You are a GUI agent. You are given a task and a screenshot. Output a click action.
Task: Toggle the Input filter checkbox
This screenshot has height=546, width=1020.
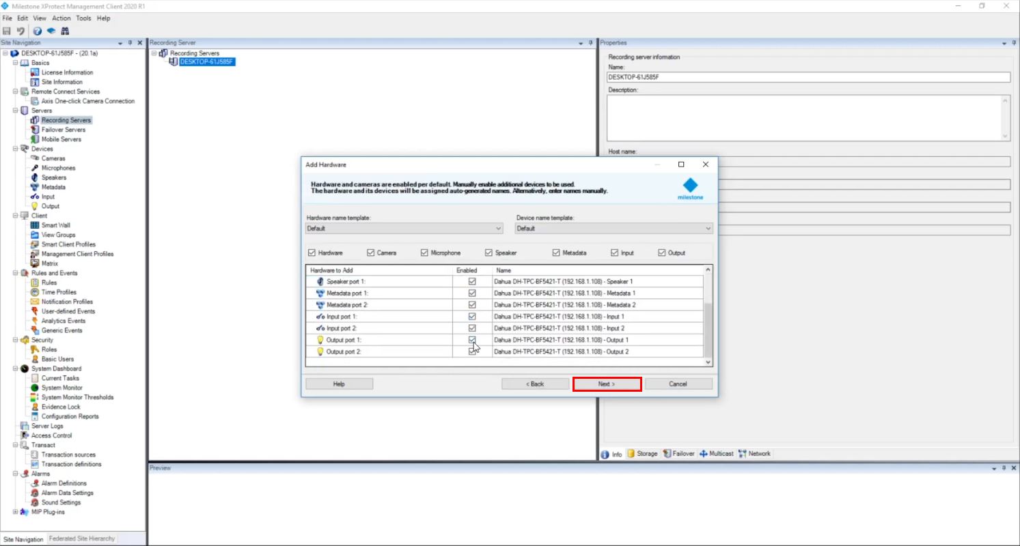click(x=614, y=253)
